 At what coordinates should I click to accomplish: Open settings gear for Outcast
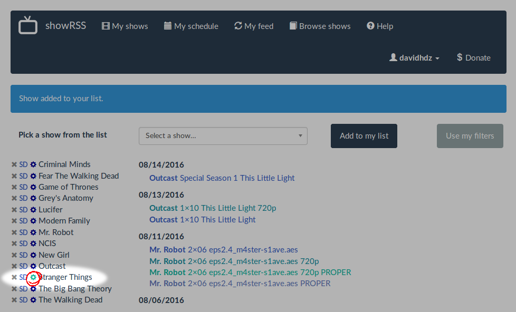pos(33,266)
